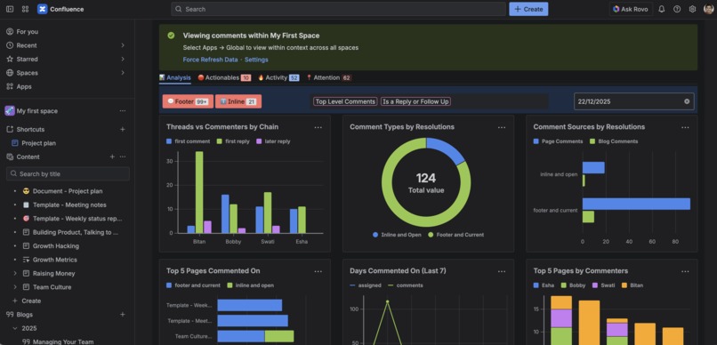Open Apps in sidebar

pos(24,86)
